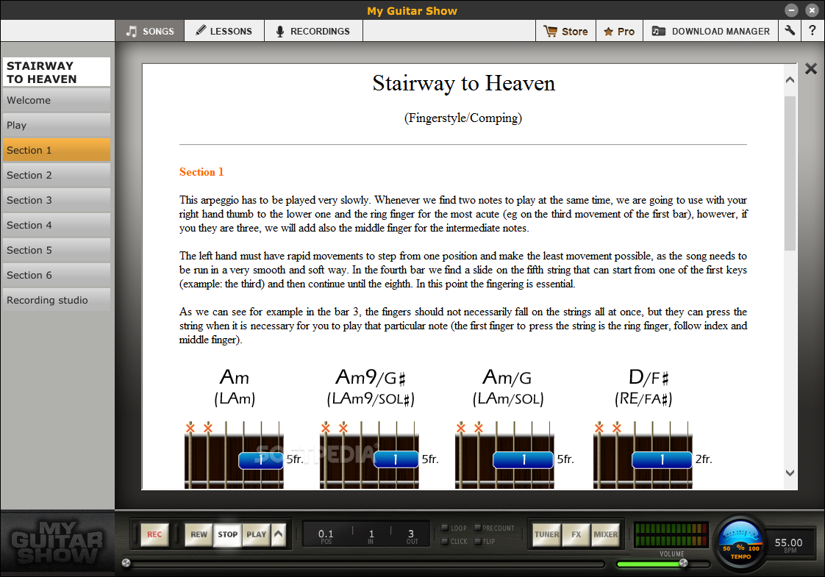Click the REW rewind button
This screenshot has width=825, height=577.
click(199, 534)
